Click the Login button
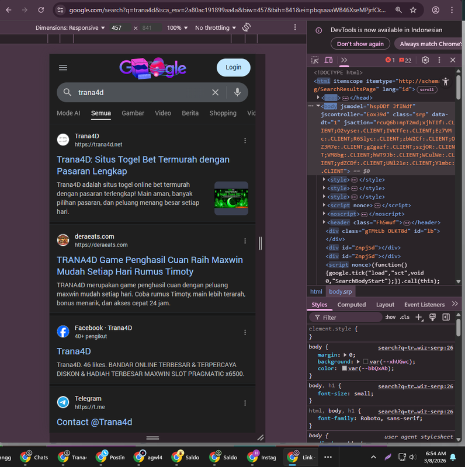The image size is (465, 467). (234, 67)
